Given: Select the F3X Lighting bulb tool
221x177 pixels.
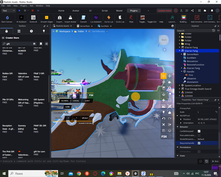Looking at the screenshot, I should (x=164, y=112).
